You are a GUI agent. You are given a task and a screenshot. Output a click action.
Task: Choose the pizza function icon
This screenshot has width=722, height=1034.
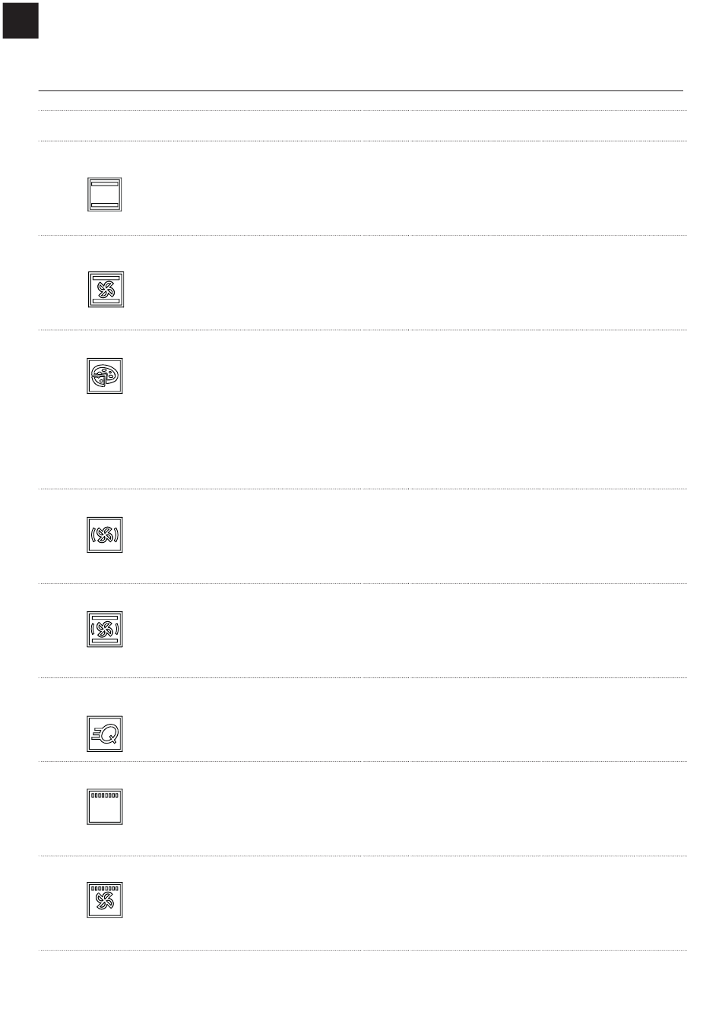click(x=104, y=376)
